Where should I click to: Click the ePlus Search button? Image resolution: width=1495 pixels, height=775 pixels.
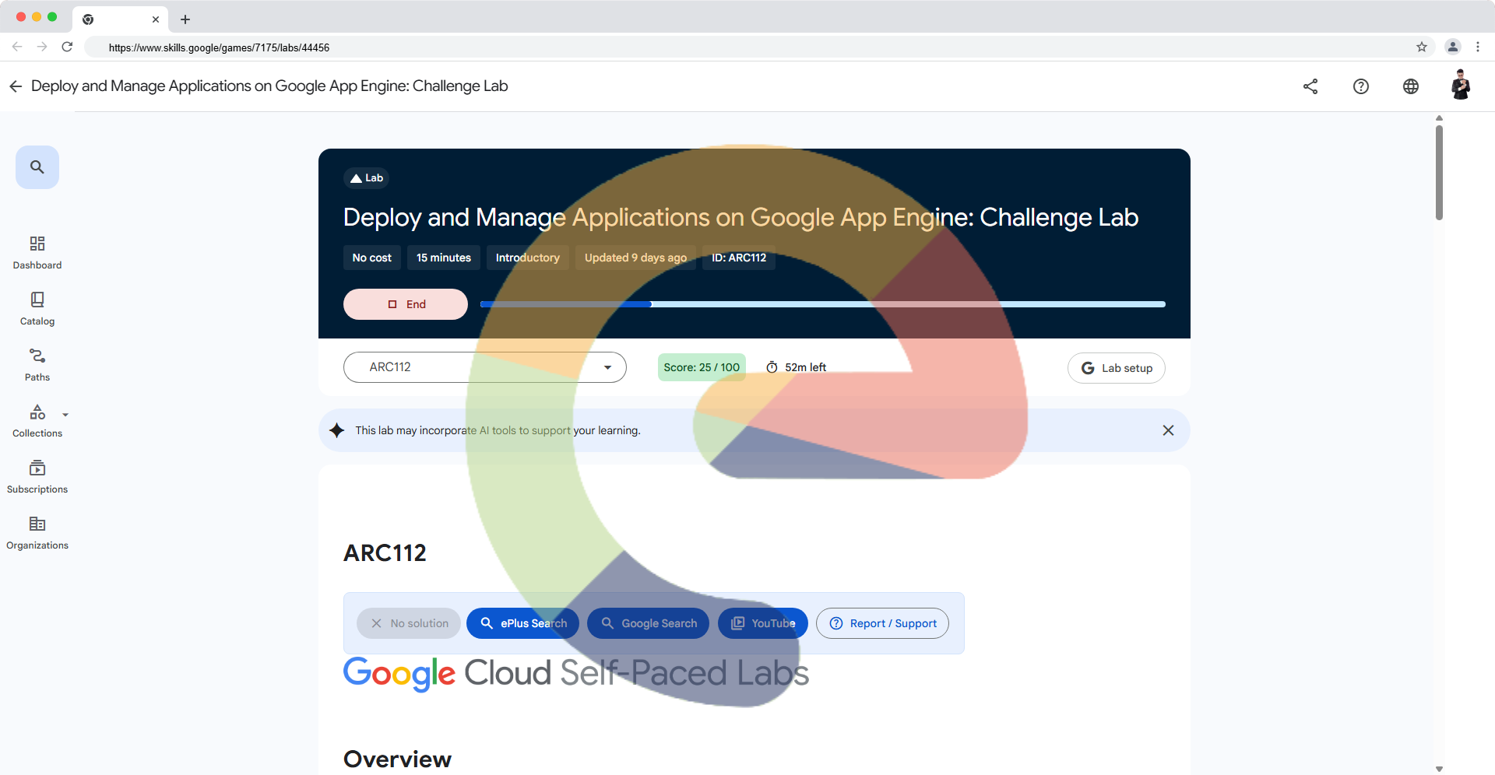tap(522, 623)
